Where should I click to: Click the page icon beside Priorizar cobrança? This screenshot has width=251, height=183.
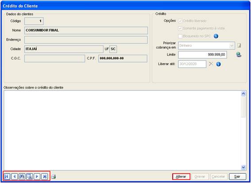click(239, 45)
